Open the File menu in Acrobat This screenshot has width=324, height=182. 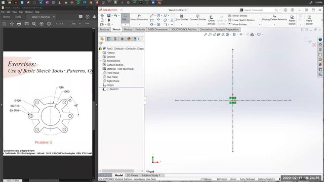(3, 12)
